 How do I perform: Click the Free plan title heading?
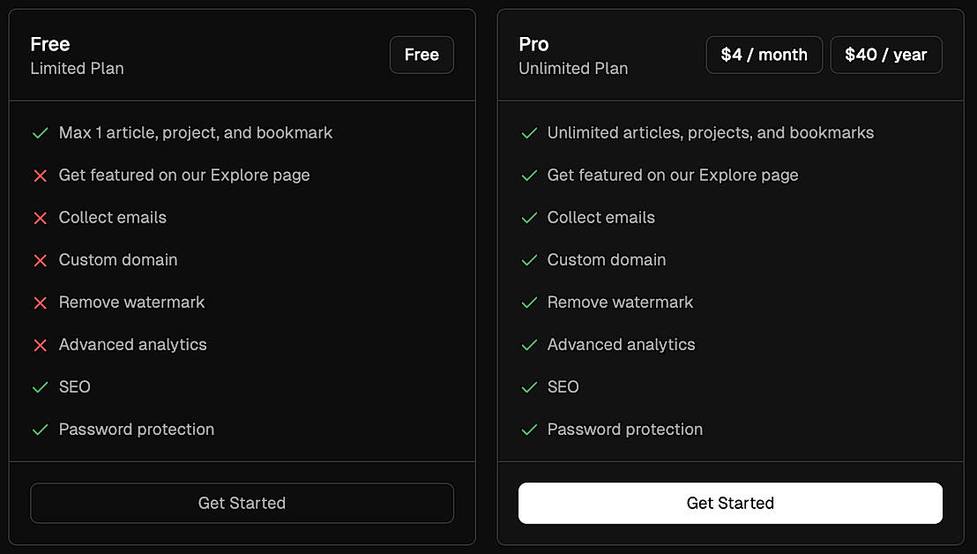[x=50, y=44]
